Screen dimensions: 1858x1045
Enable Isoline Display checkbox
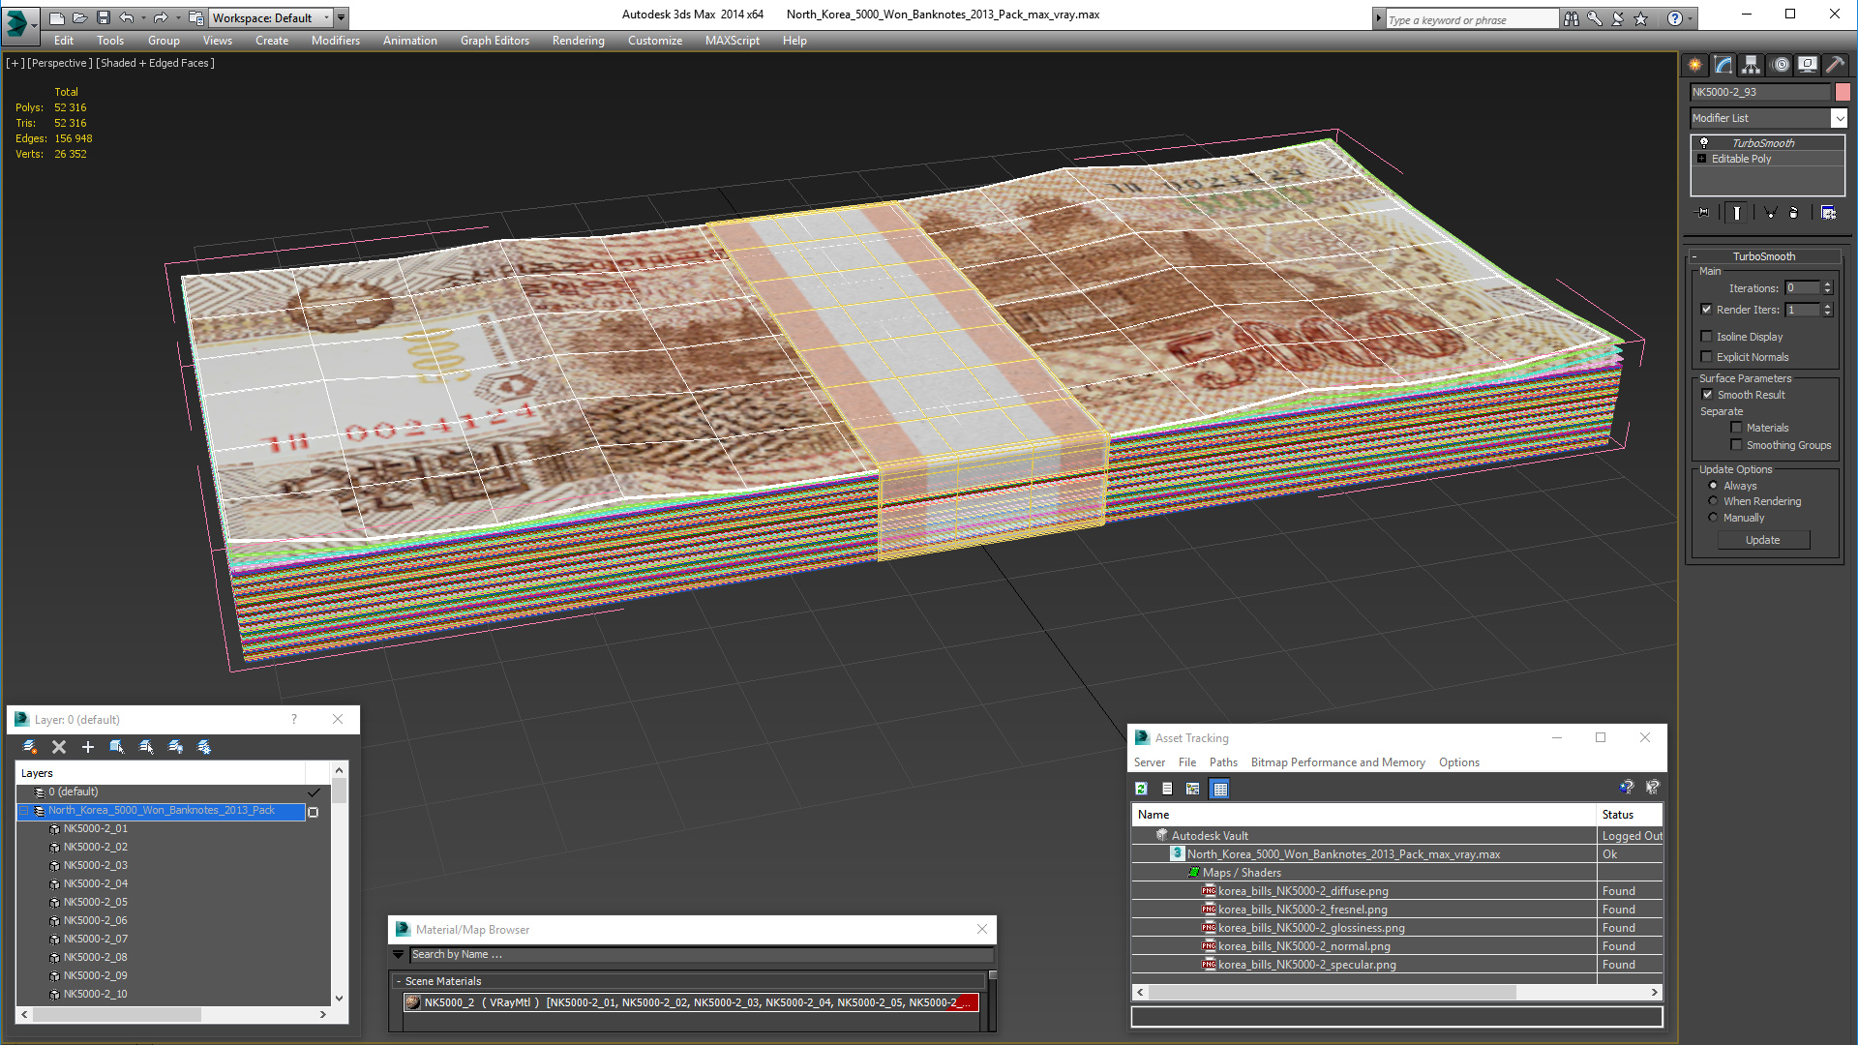coord(1707,337)
